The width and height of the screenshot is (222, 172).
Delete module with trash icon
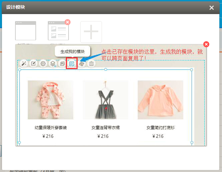pyautogui.click(x=92, y=63)
